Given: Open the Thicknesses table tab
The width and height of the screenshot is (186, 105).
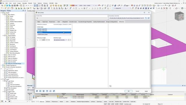Looking at the screenshot, I should click(x=55, y=101).
